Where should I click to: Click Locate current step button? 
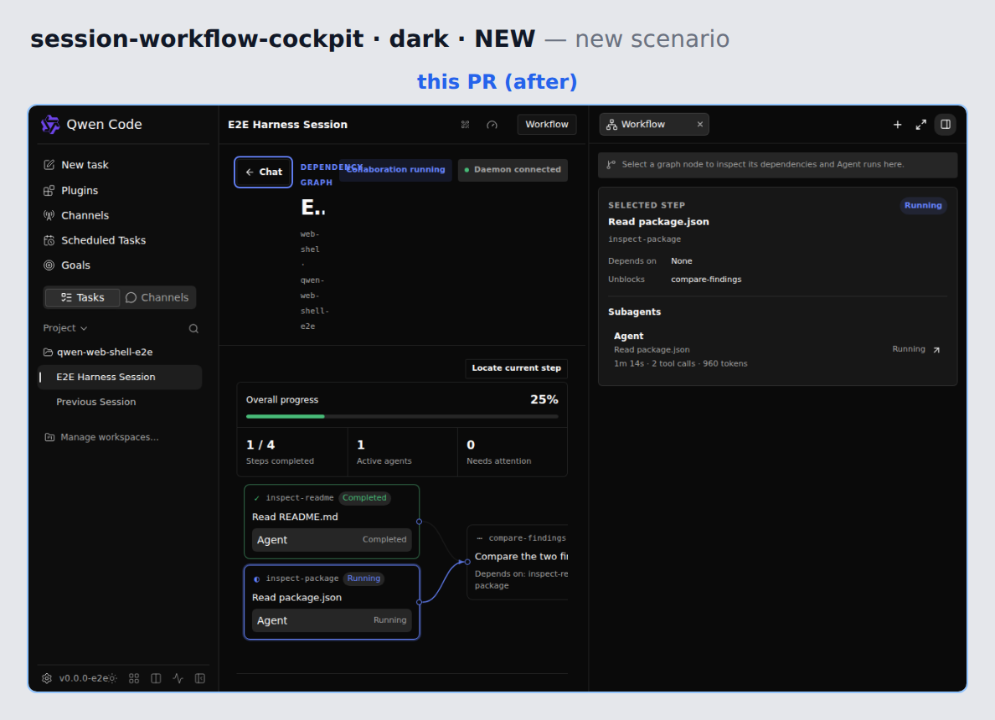pyautogui.click(x=517, y=368)
